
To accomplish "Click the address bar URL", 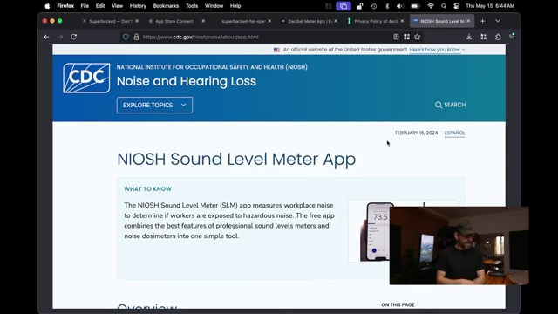I will [x=201, y=37].
